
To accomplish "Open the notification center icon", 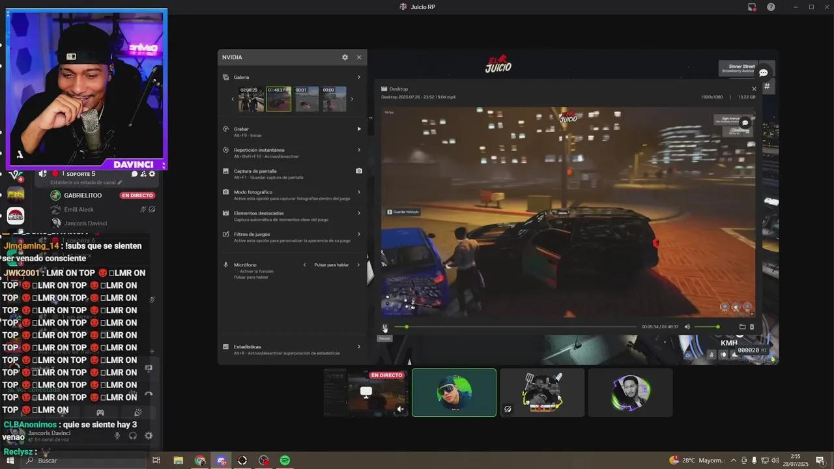I will [x=820, y=461].
